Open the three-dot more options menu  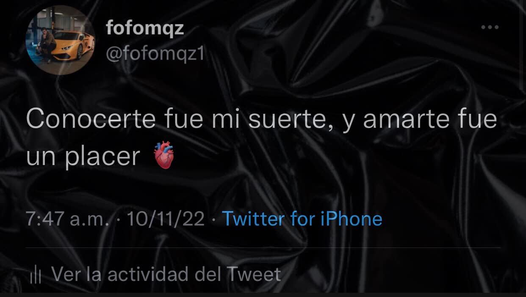(490, 27)
